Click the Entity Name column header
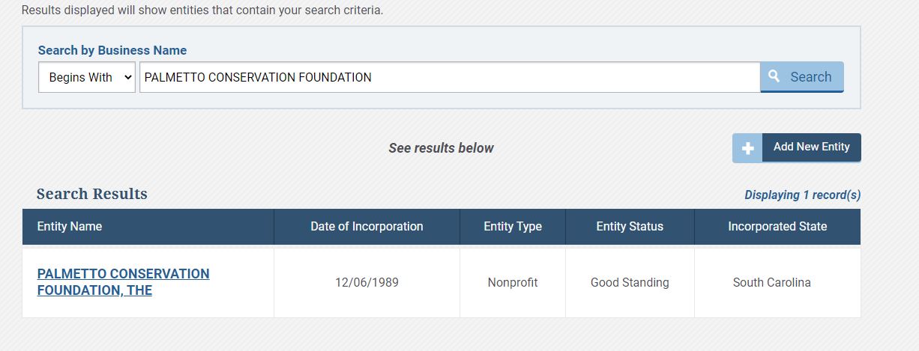Image resolution: width=919 pixels, height=351 pixels. click(x=70, y=226)
